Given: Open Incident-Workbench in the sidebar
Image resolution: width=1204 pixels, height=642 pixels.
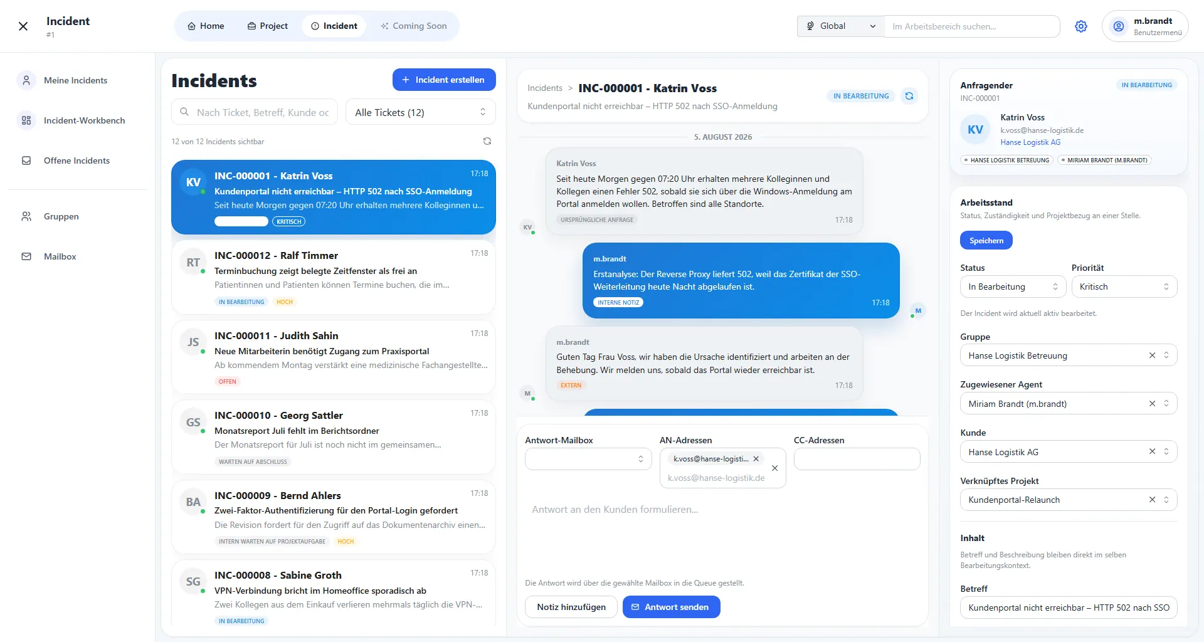Looking at the screenshot, I should 77,120.
